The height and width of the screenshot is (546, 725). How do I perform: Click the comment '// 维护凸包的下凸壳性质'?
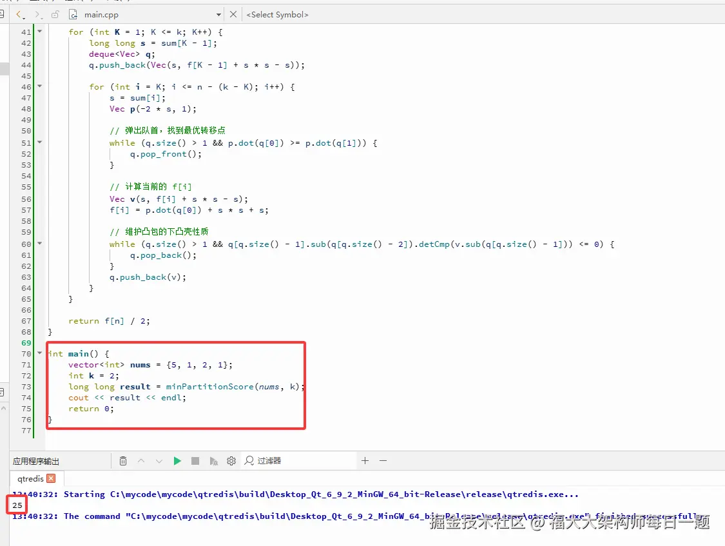[159, 231]
